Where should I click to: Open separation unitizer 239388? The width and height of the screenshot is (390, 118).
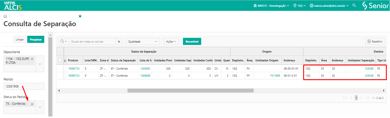[369, 68]
